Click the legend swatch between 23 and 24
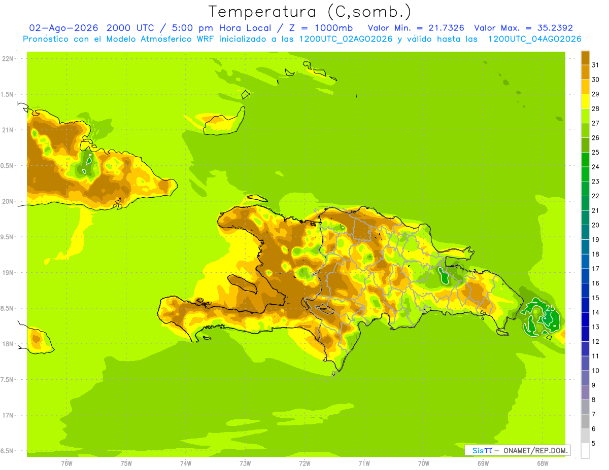 pos(585,174)
